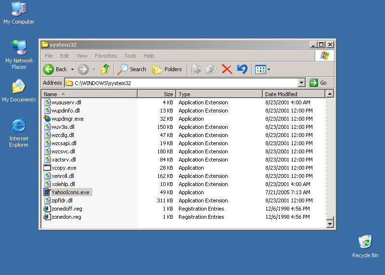Select the wuauserv.dll file icon

(x=47, y=102)
